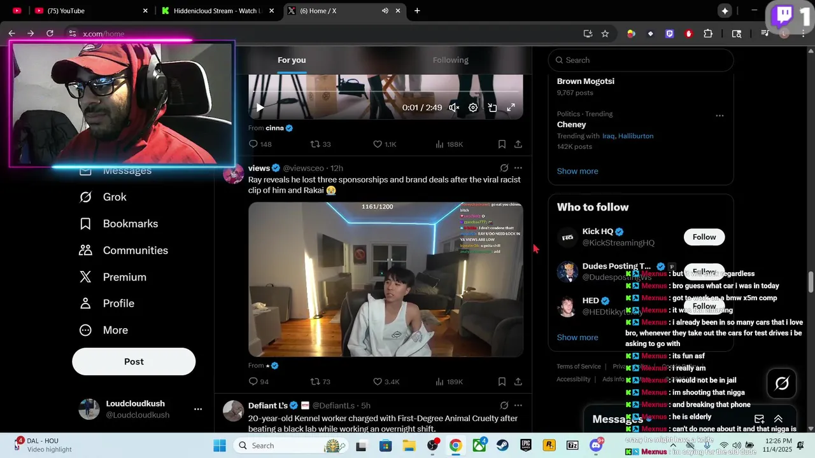Click the Post button
Viewport: 815px width, 458px height.
(x=134, y=361)
